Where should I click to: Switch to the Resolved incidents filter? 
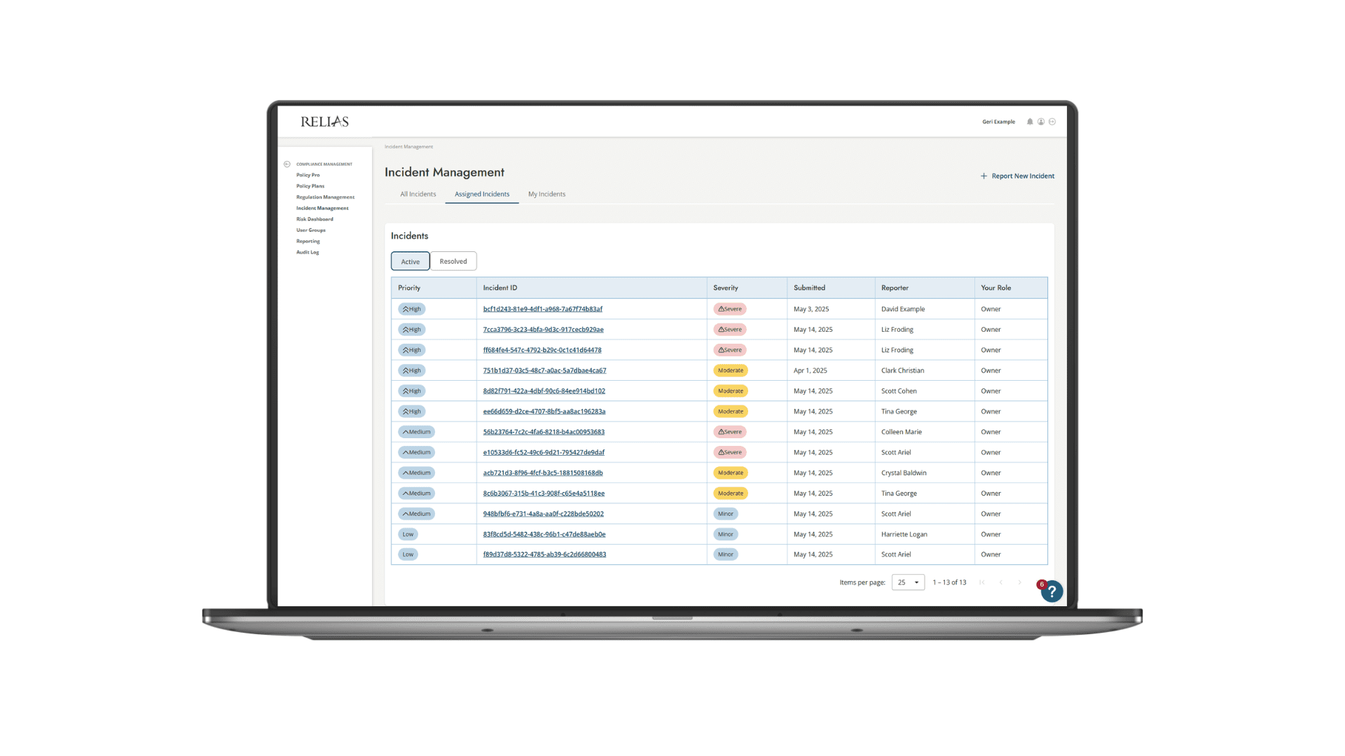point(453,260)
